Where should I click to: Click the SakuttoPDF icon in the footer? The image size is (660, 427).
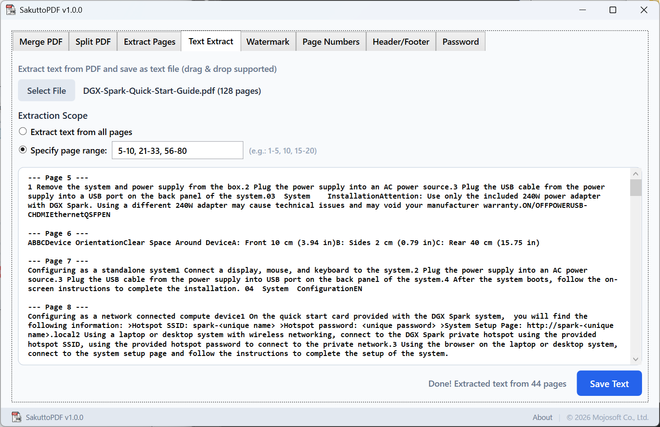[x=17, y=417]
